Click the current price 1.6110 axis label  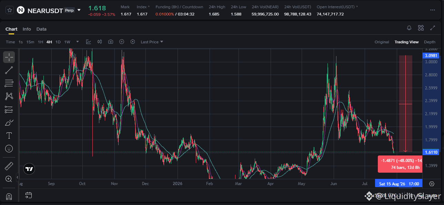pyautogui.click(x=431, y=152)
